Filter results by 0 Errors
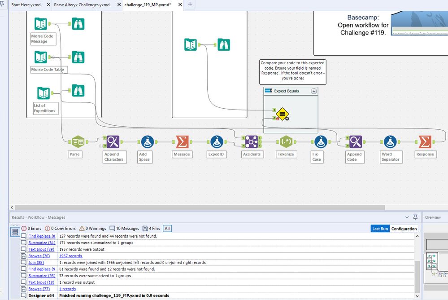 [31, 229]
